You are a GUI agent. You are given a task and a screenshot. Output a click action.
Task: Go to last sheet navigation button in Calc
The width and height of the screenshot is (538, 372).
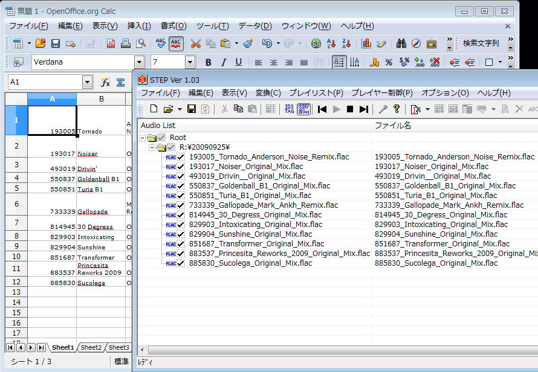pyautogui.click(x=42, y=348)
